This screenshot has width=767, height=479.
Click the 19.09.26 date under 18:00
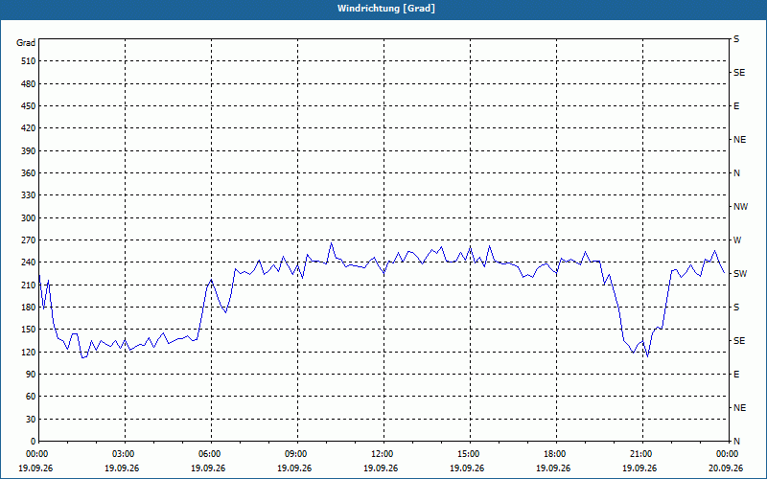[x=553, y=468]
